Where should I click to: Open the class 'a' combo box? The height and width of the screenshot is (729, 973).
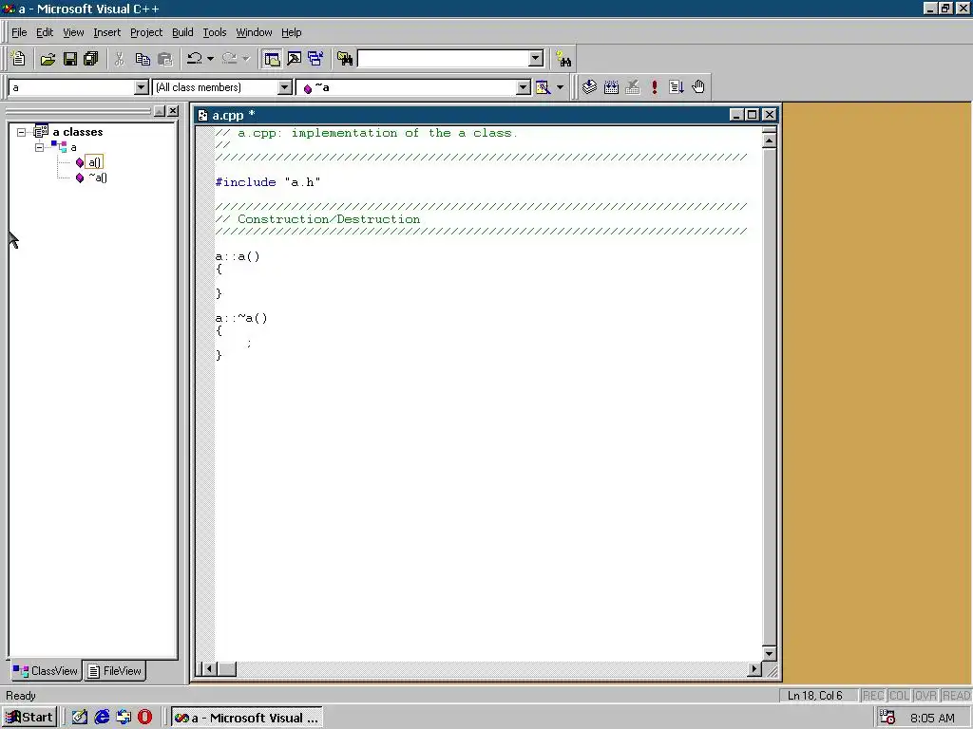tap(142, 87)
